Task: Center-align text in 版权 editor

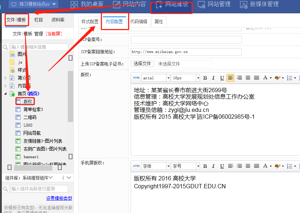Action: [x=239, y=78]
